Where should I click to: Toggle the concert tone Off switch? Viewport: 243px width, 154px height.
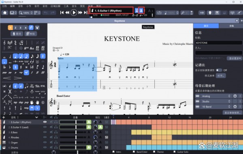219,70
